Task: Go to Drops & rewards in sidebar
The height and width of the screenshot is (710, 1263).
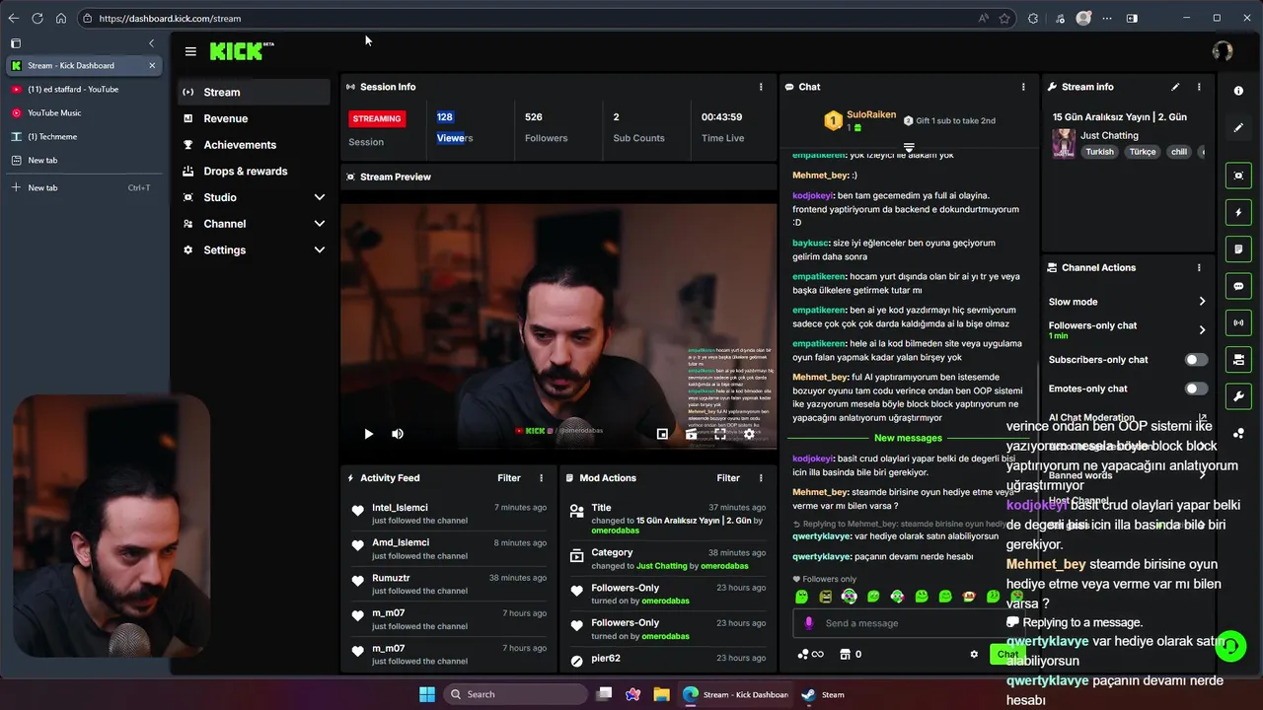Action: tap(254, 172)
